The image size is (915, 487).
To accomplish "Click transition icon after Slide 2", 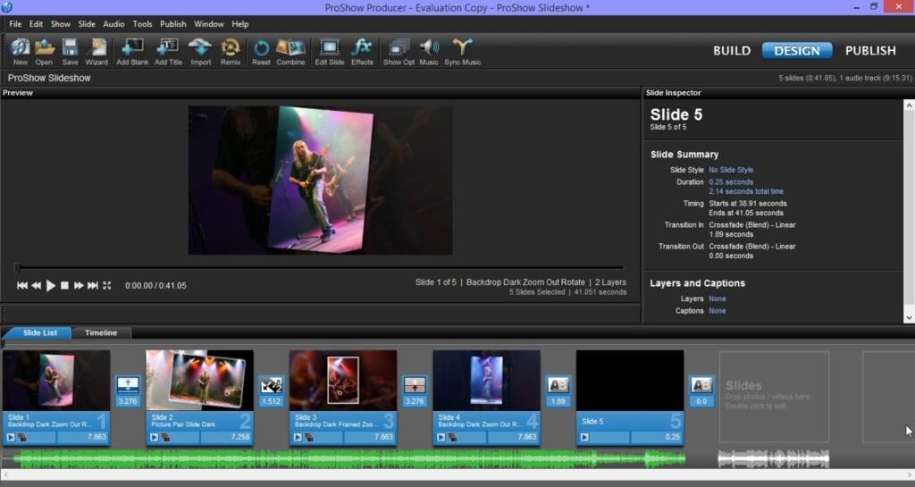I will (272, 385).
